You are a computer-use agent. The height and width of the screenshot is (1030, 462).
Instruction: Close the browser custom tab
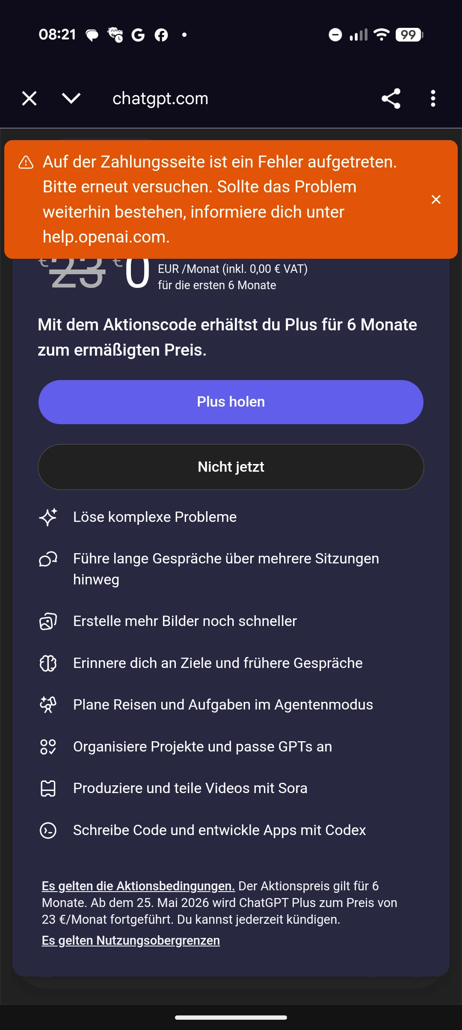pyautogui.click(x=29, y=99)
